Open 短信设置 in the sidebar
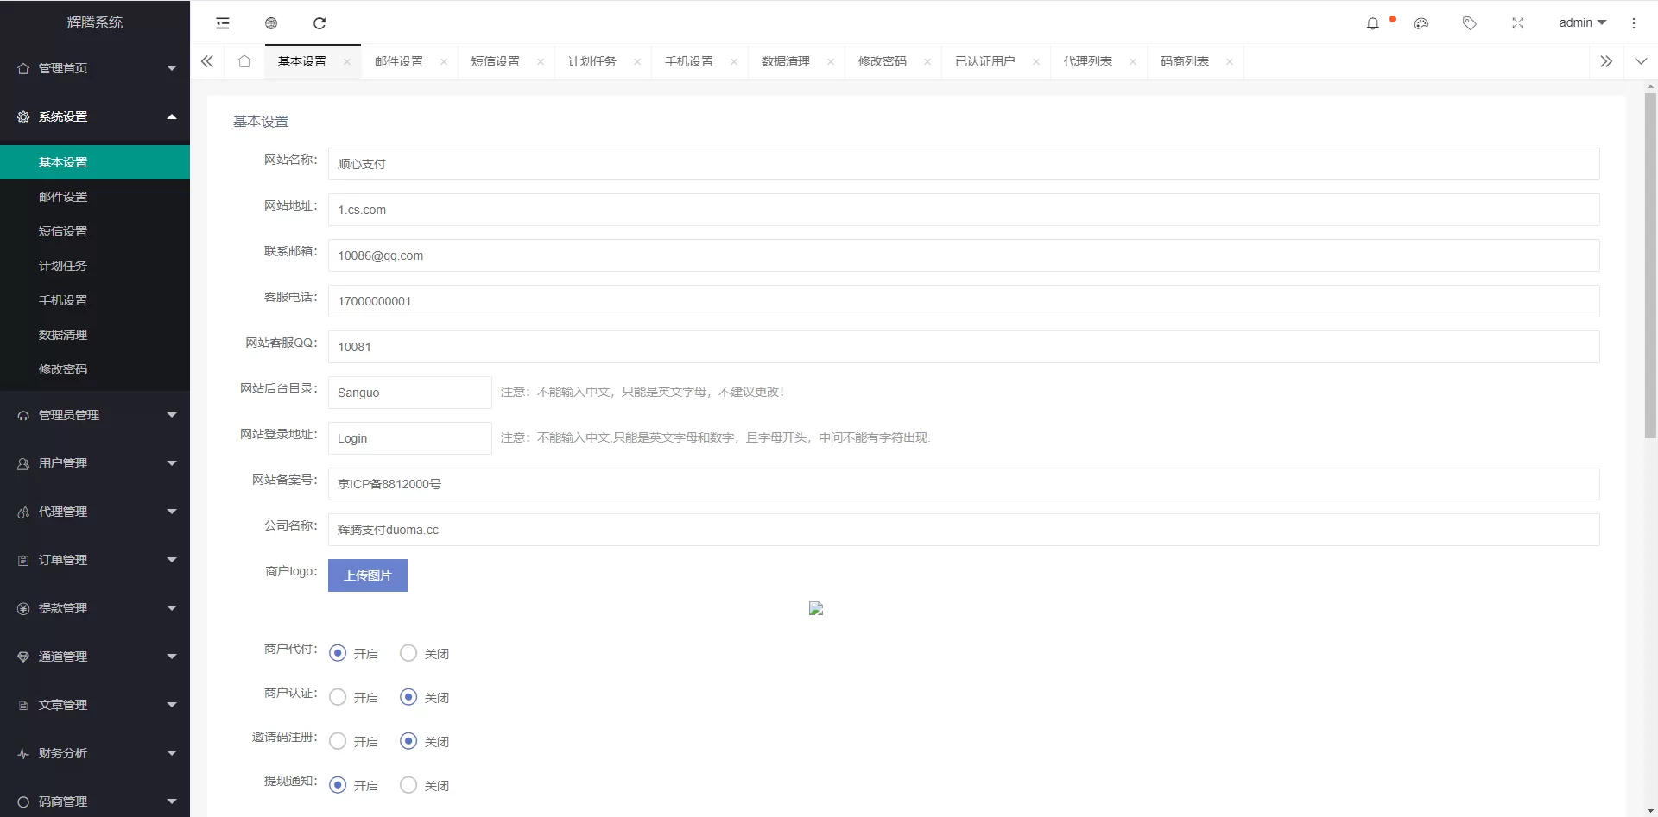The width and height of the screenshot is (1658, 817). pos(63,231)
